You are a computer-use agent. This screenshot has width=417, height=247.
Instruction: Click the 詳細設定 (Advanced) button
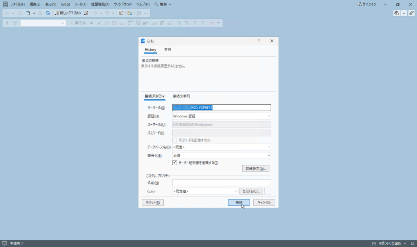[255, 168]
